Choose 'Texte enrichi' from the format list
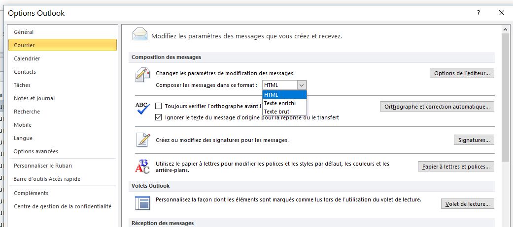The width and height of the screenshot is (513, 227). click(280, 103)
